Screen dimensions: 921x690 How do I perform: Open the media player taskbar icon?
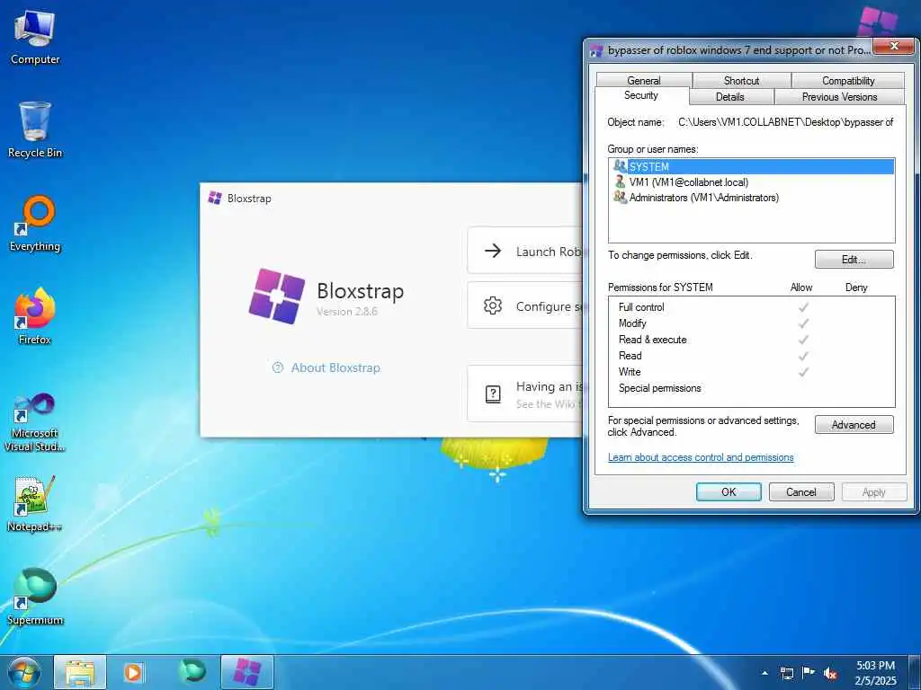[134, 672]
